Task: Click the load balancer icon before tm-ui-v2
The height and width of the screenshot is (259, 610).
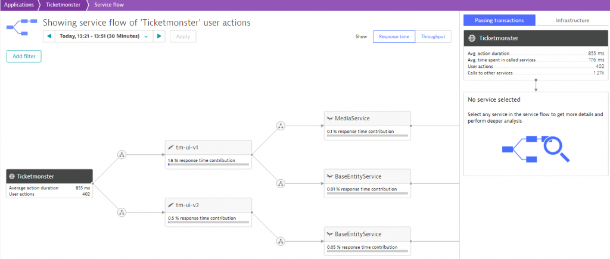Action: click(122, 212)
